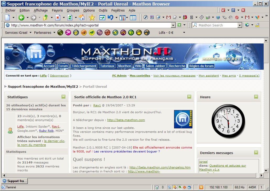
Task: Open the Outils menu
Action: (x=103, y=10)
